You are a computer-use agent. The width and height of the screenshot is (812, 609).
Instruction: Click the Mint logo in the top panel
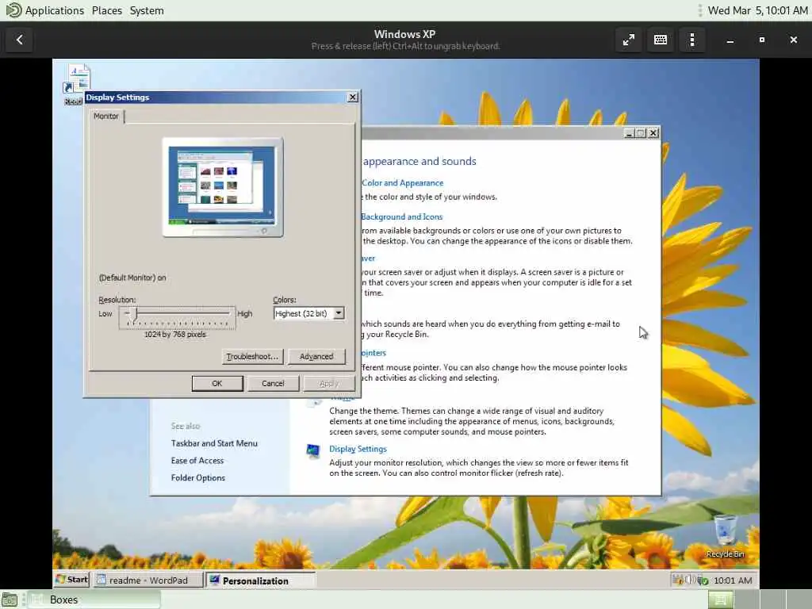13,10
